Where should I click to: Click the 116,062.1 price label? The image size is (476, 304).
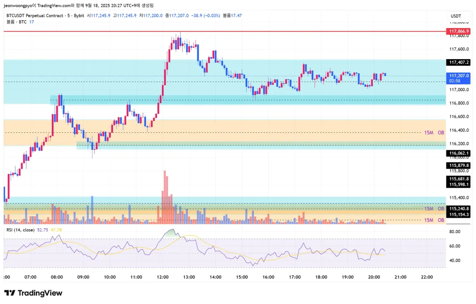click(458, 153)
